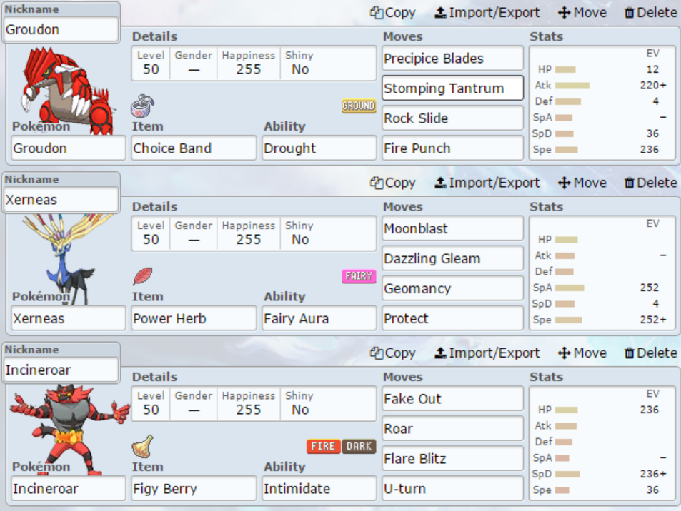Select the Fake Out move slot
This screenshot has width=681, height=511.
coord(452,398)
